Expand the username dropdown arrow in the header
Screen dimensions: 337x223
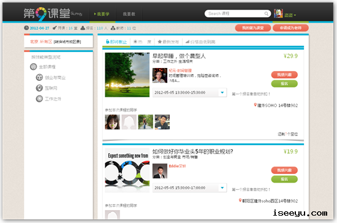[295, 15]
